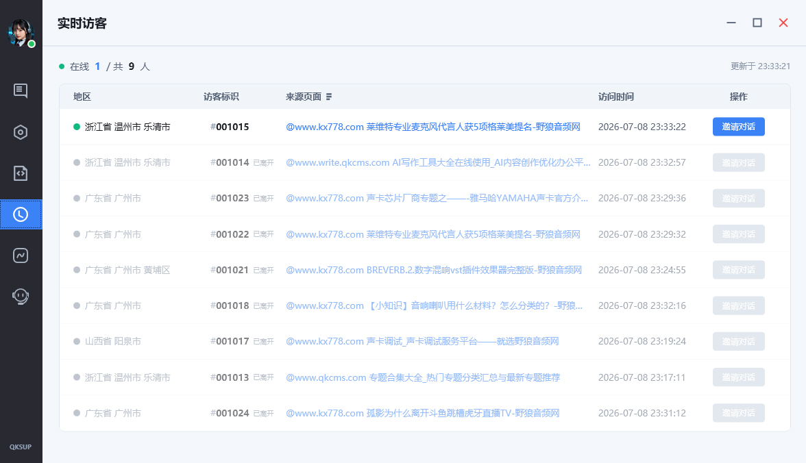The height and width of the screenshot is (463, 806).
Task: Select the real-time visitors clock icon
Action: pos(21,214)
